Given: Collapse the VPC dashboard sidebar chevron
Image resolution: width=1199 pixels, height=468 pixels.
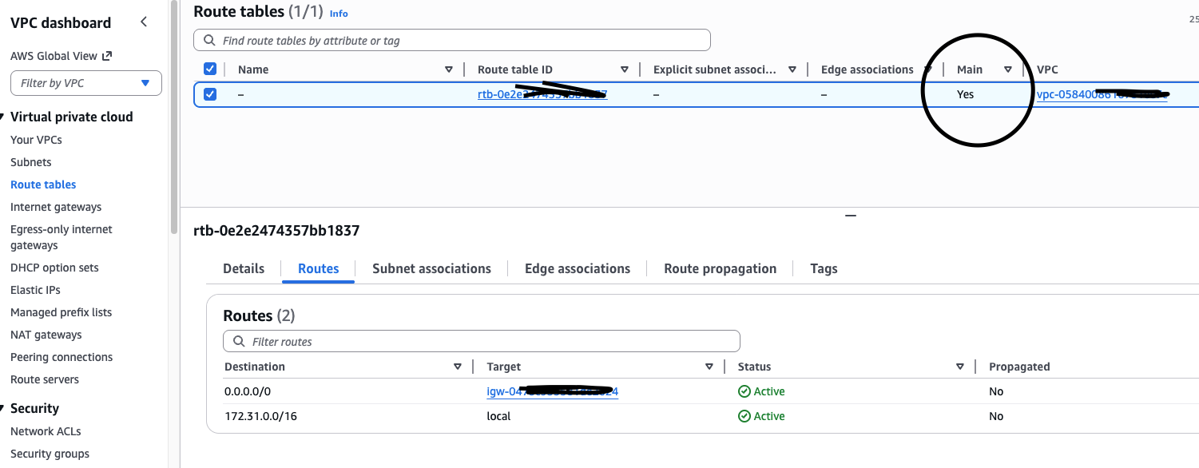Looking at the screenshot, I should pos(144,22).
